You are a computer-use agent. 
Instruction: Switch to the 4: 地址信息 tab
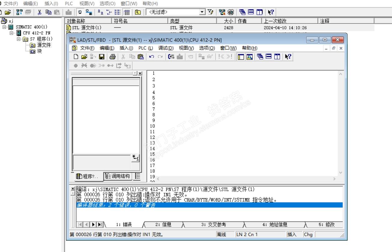tap(275, 224)
